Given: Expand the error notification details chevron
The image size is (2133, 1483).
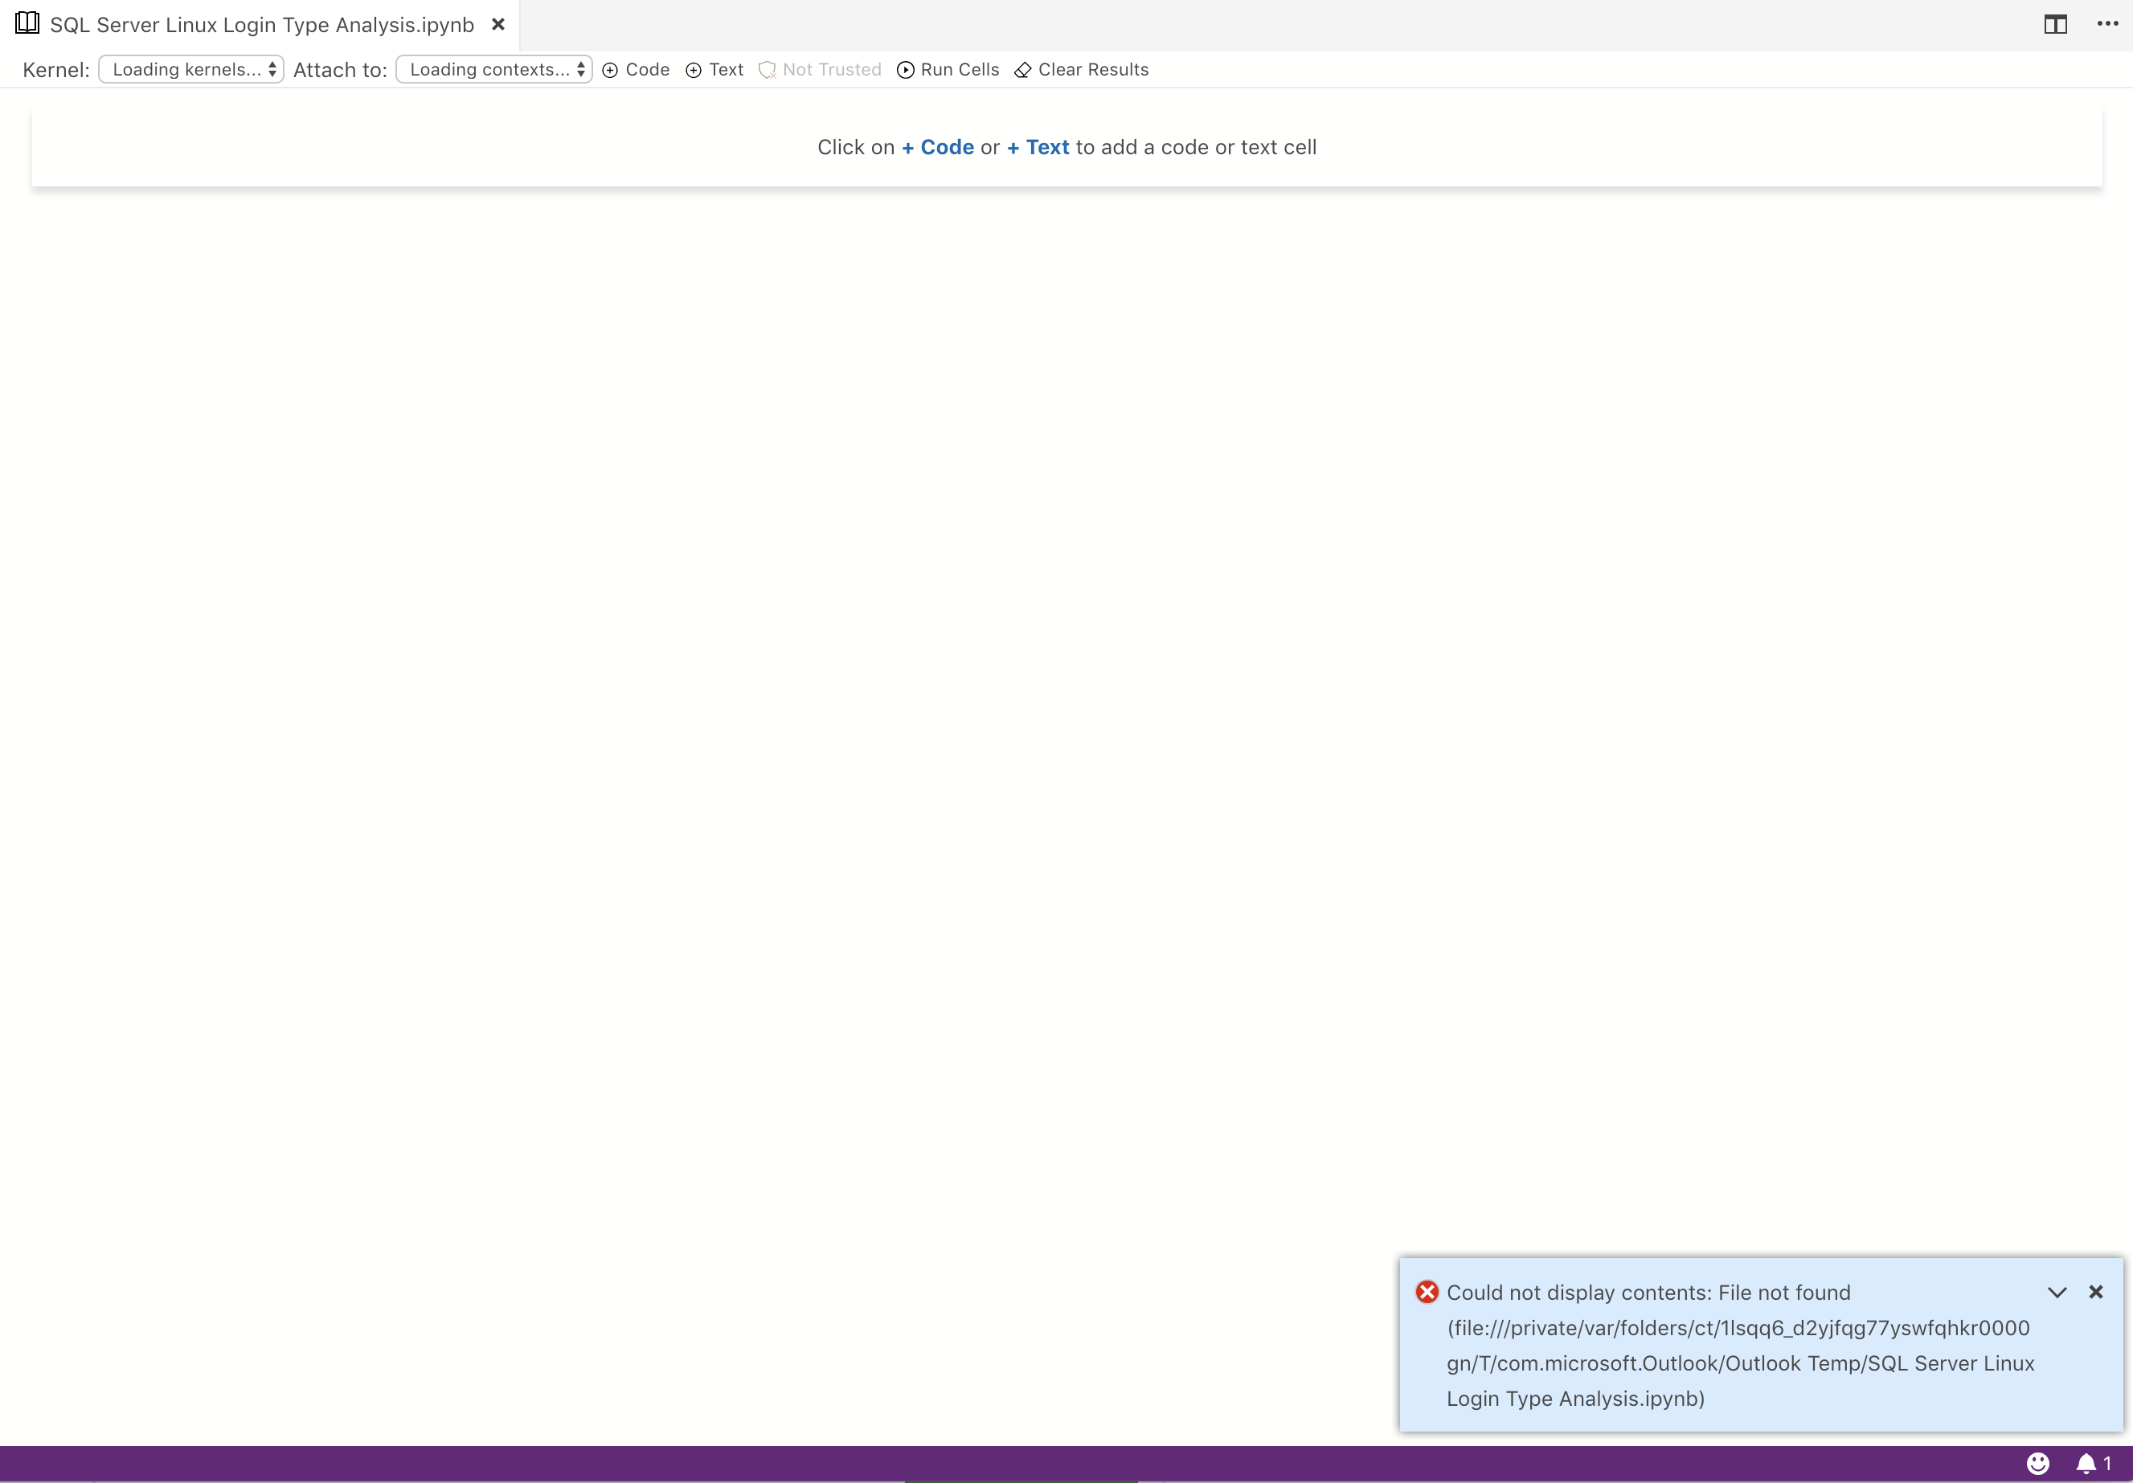Looking at the screenshot, I should (2057, 1292).
